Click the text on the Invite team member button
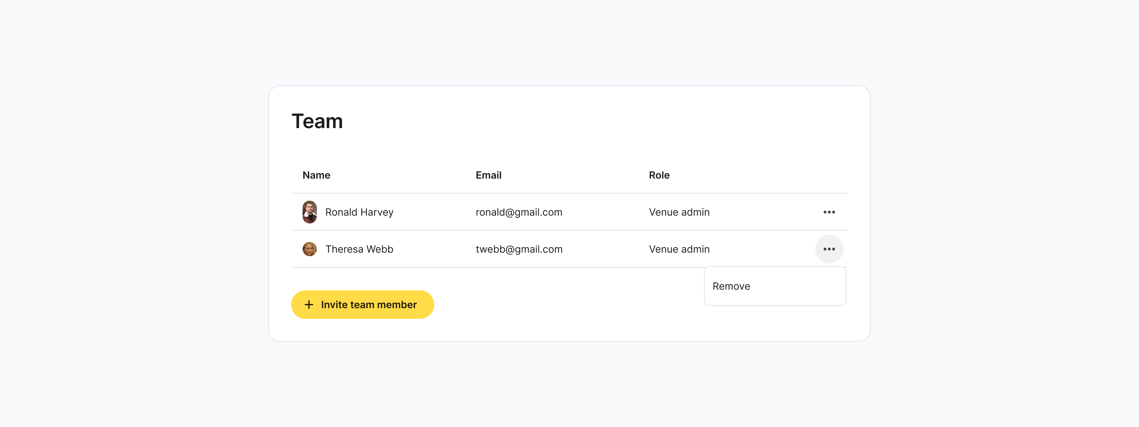Viewport: 1139px width, 427px height. click(369, 305)
